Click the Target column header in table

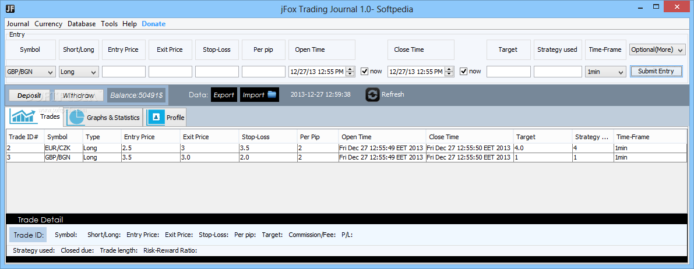[x=542, y=137]
